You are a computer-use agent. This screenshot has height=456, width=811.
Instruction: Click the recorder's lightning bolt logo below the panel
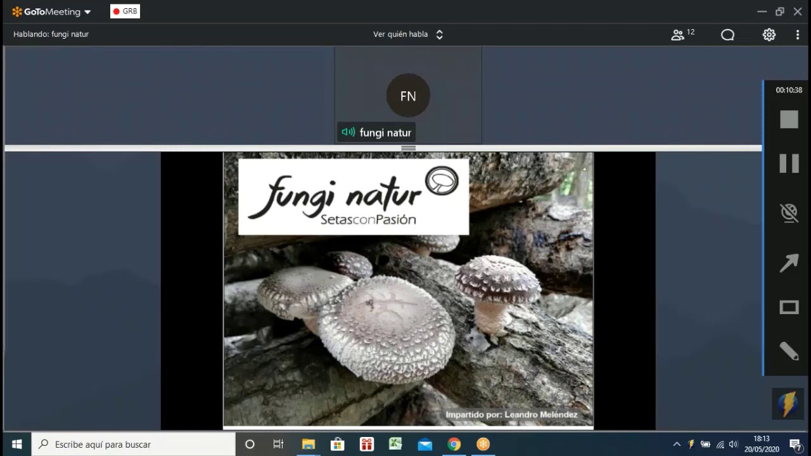coord(788,403)
